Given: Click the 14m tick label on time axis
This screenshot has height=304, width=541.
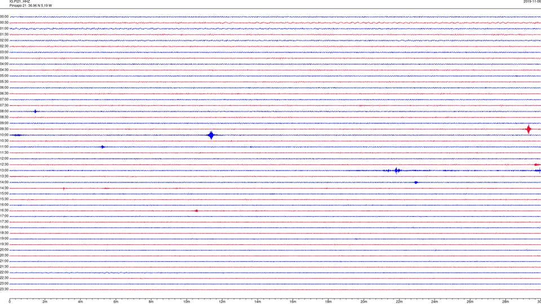Looking at the screenshot, I should point(258,302).
